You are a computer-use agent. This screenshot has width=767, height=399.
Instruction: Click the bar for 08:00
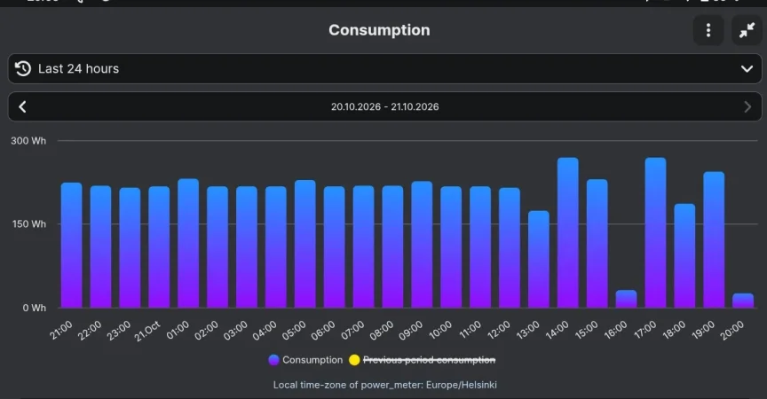pos(392,246)
